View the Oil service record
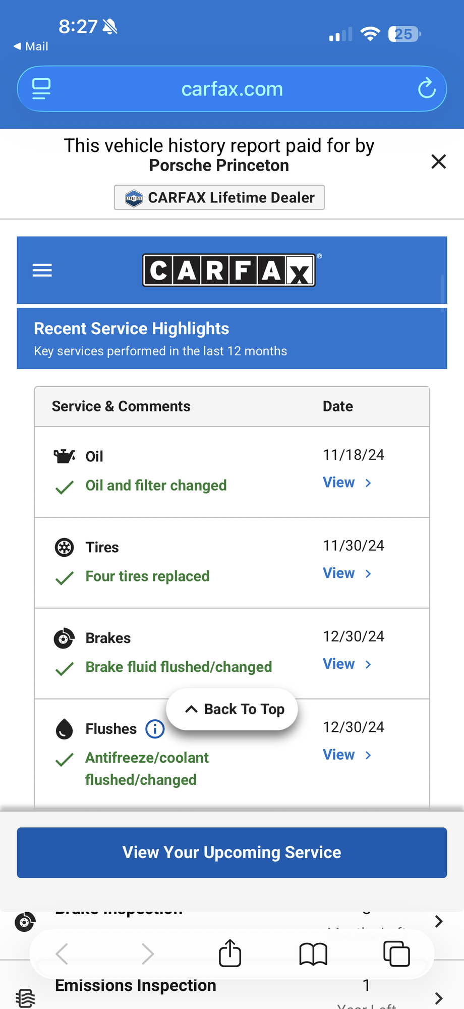 347,483
